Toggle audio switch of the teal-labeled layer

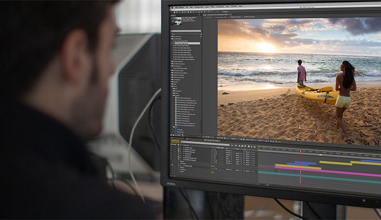[172, 165]
